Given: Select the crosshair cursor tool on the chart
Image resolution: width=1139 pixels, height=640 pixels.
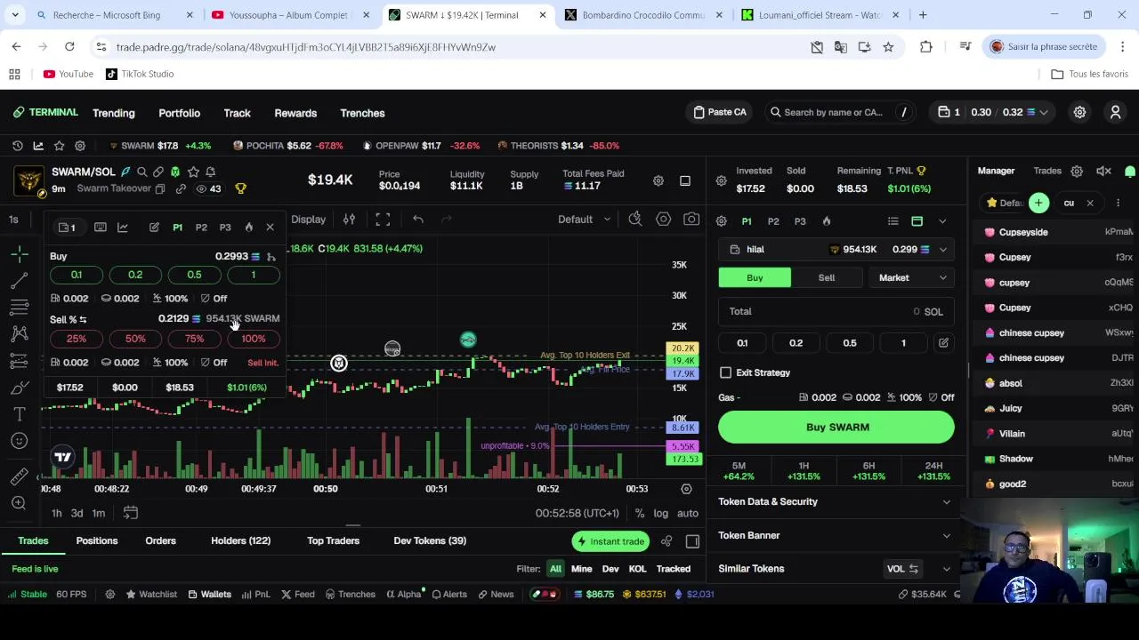Looking at the screenshot, I should tap(19, 255).
